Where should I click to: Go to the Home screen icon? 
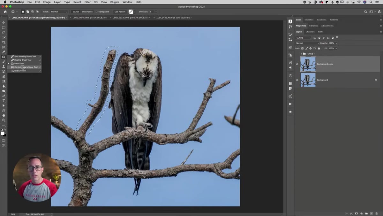coord(5,12)
